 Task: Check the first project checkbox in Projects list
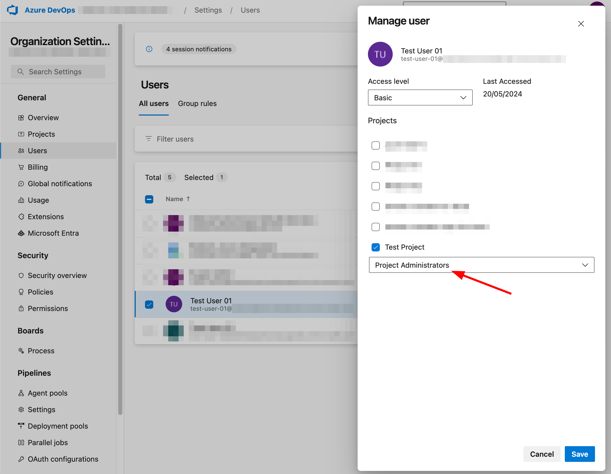pos(376,145)
